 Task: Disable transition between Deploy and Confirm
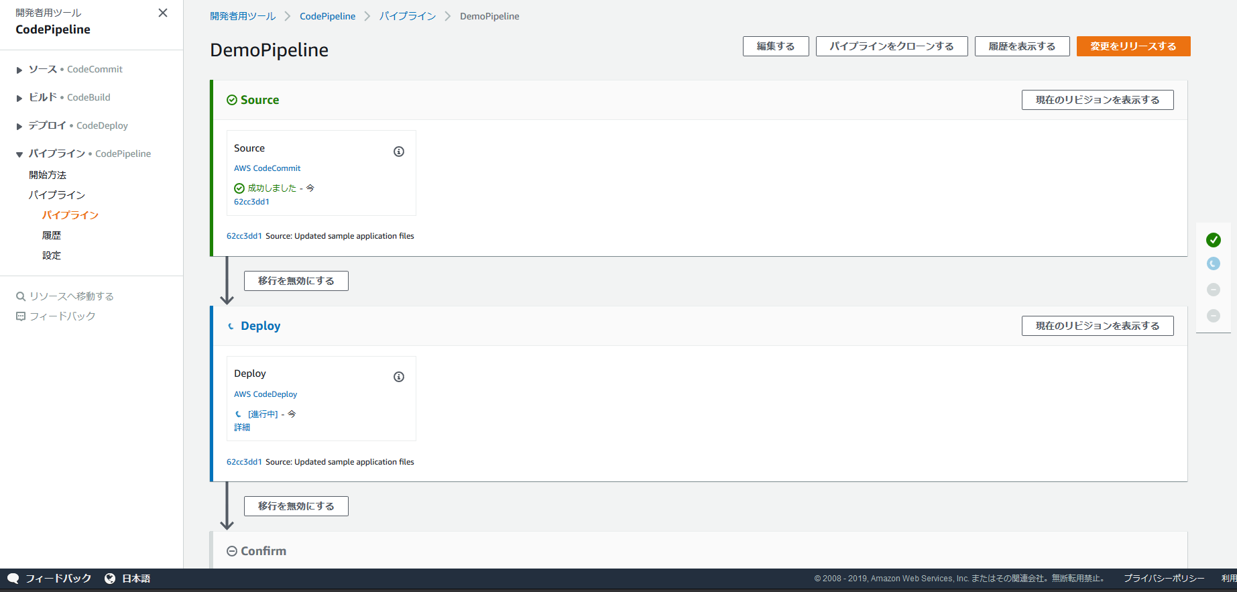[296, 506]
